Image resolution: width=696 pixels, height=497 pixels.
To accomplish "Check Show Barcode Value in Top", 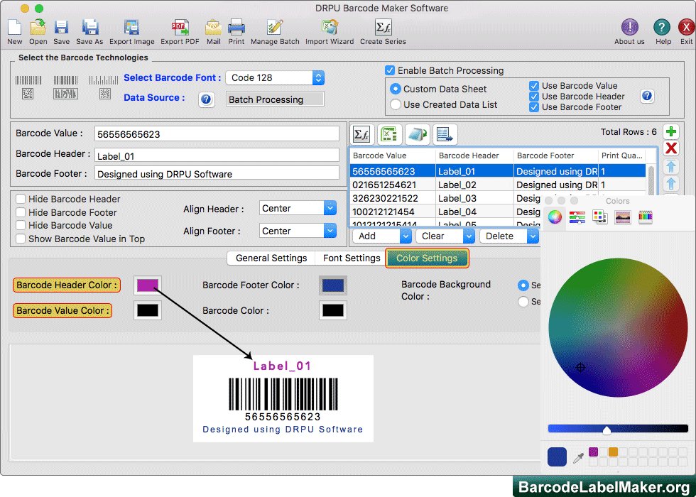I will pyautogui.click(x=21, y=239).
